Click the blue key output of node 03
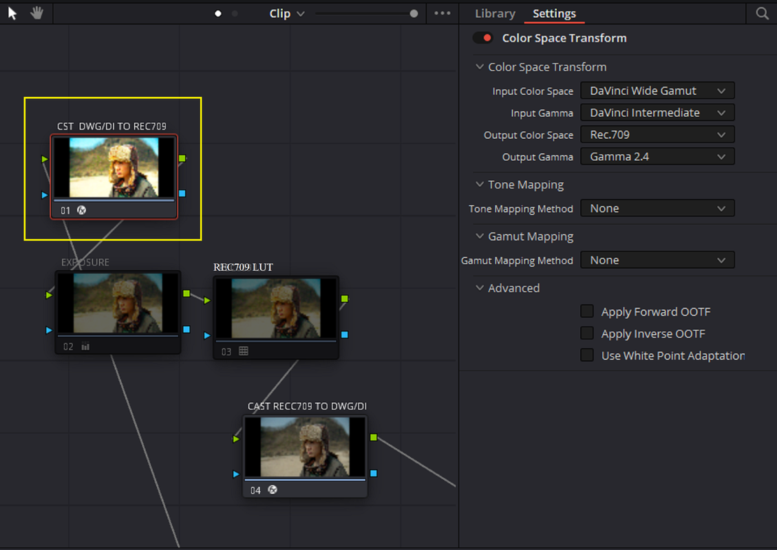777x550 pixels. tap(344, 335)
